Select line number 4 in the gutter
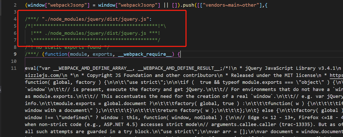 (x=15, y=19)
